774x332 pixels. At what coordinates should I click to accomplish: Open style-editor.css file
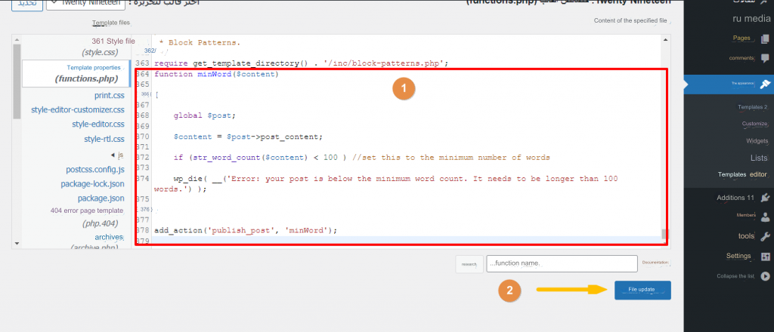click(98, 124)
